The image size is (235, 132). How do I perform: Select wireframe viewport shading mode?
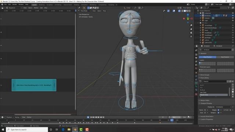[x=182, y=11]
